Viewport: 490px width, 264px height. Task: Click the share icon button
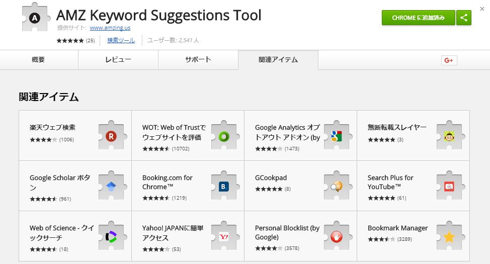pyautogui.click(x=464, y=18)
